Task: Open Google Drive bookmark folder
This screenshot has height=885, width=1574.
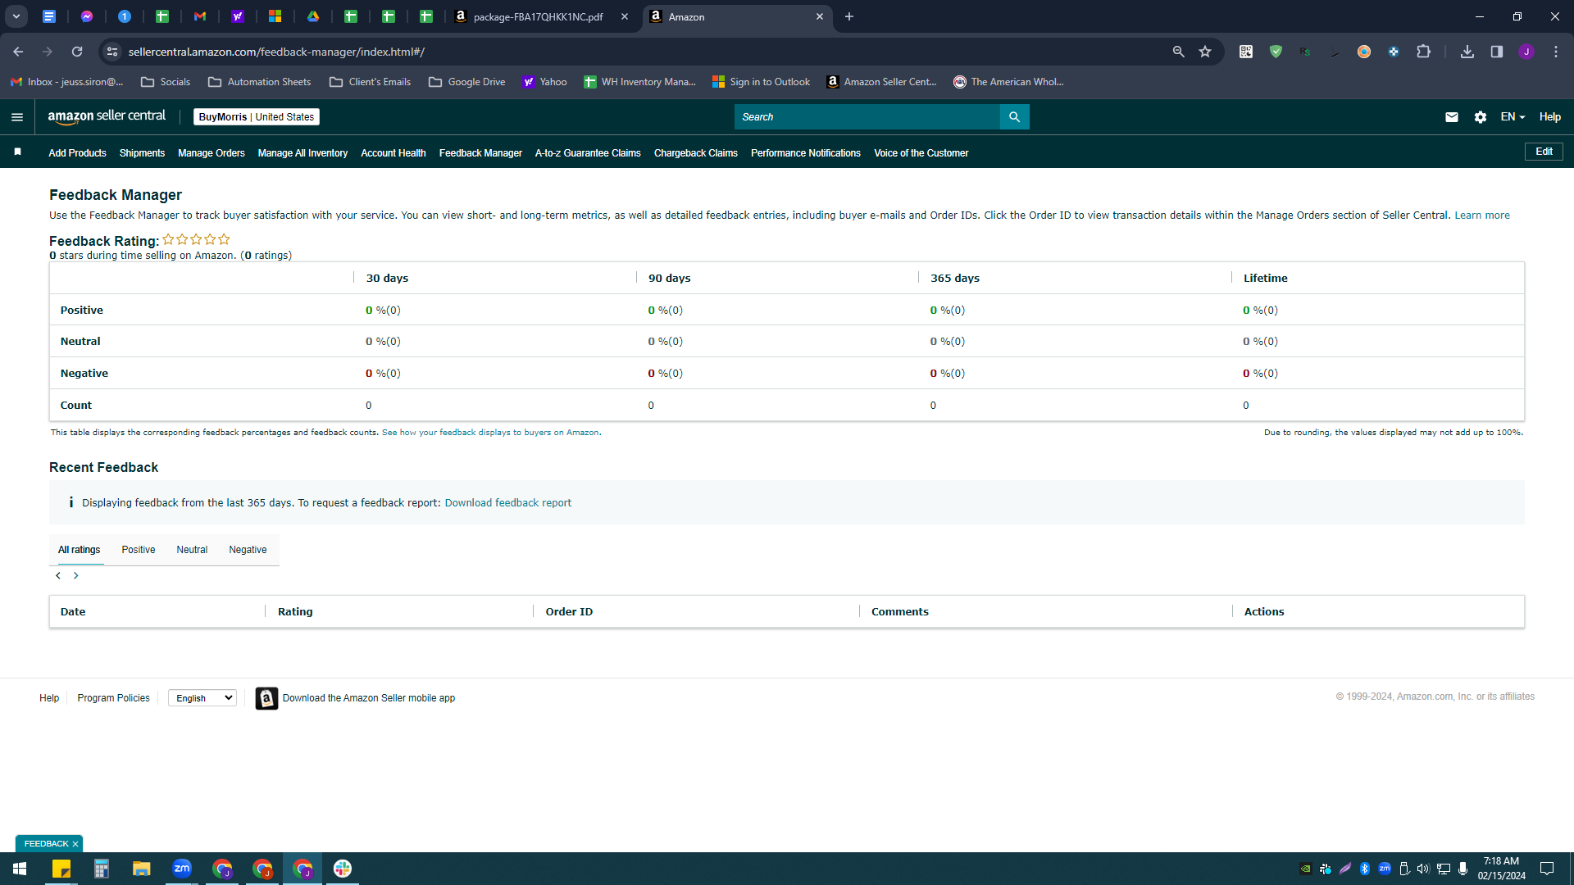Action: point(467,82)
